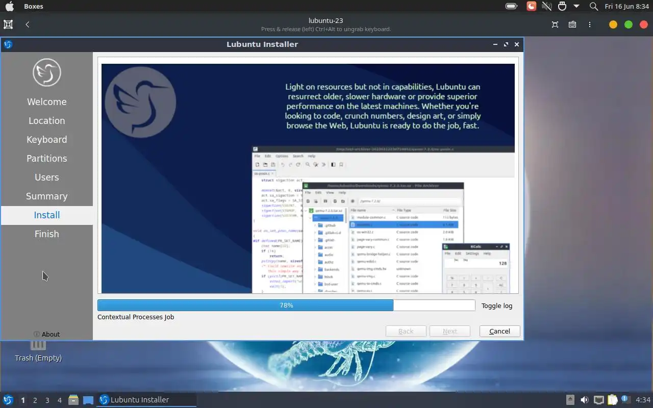Click the 78% install progress bar
Viewport: 653px width, 408px height.
tap(286, 305)
